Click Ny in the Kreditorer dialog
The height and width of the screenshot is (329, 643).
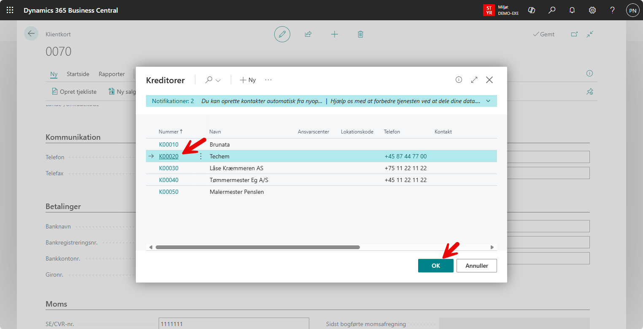[248, 80]
